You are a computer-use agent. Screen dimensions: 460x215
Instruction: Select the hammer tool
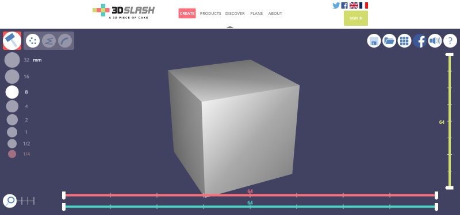(12, 41)
